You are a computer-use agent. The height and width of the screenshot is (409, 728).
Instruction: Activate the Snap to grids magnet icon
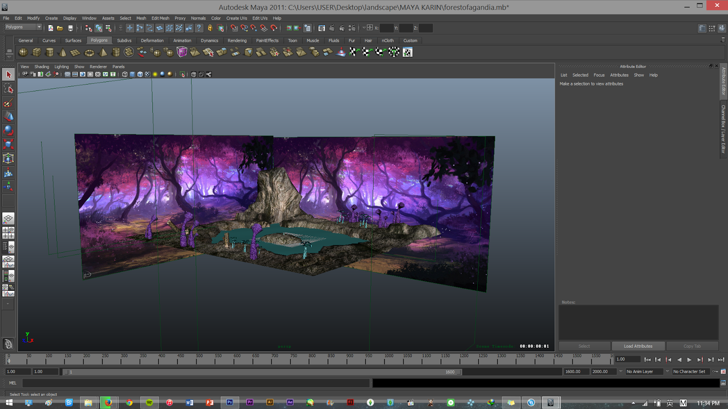tap(234, 28)
